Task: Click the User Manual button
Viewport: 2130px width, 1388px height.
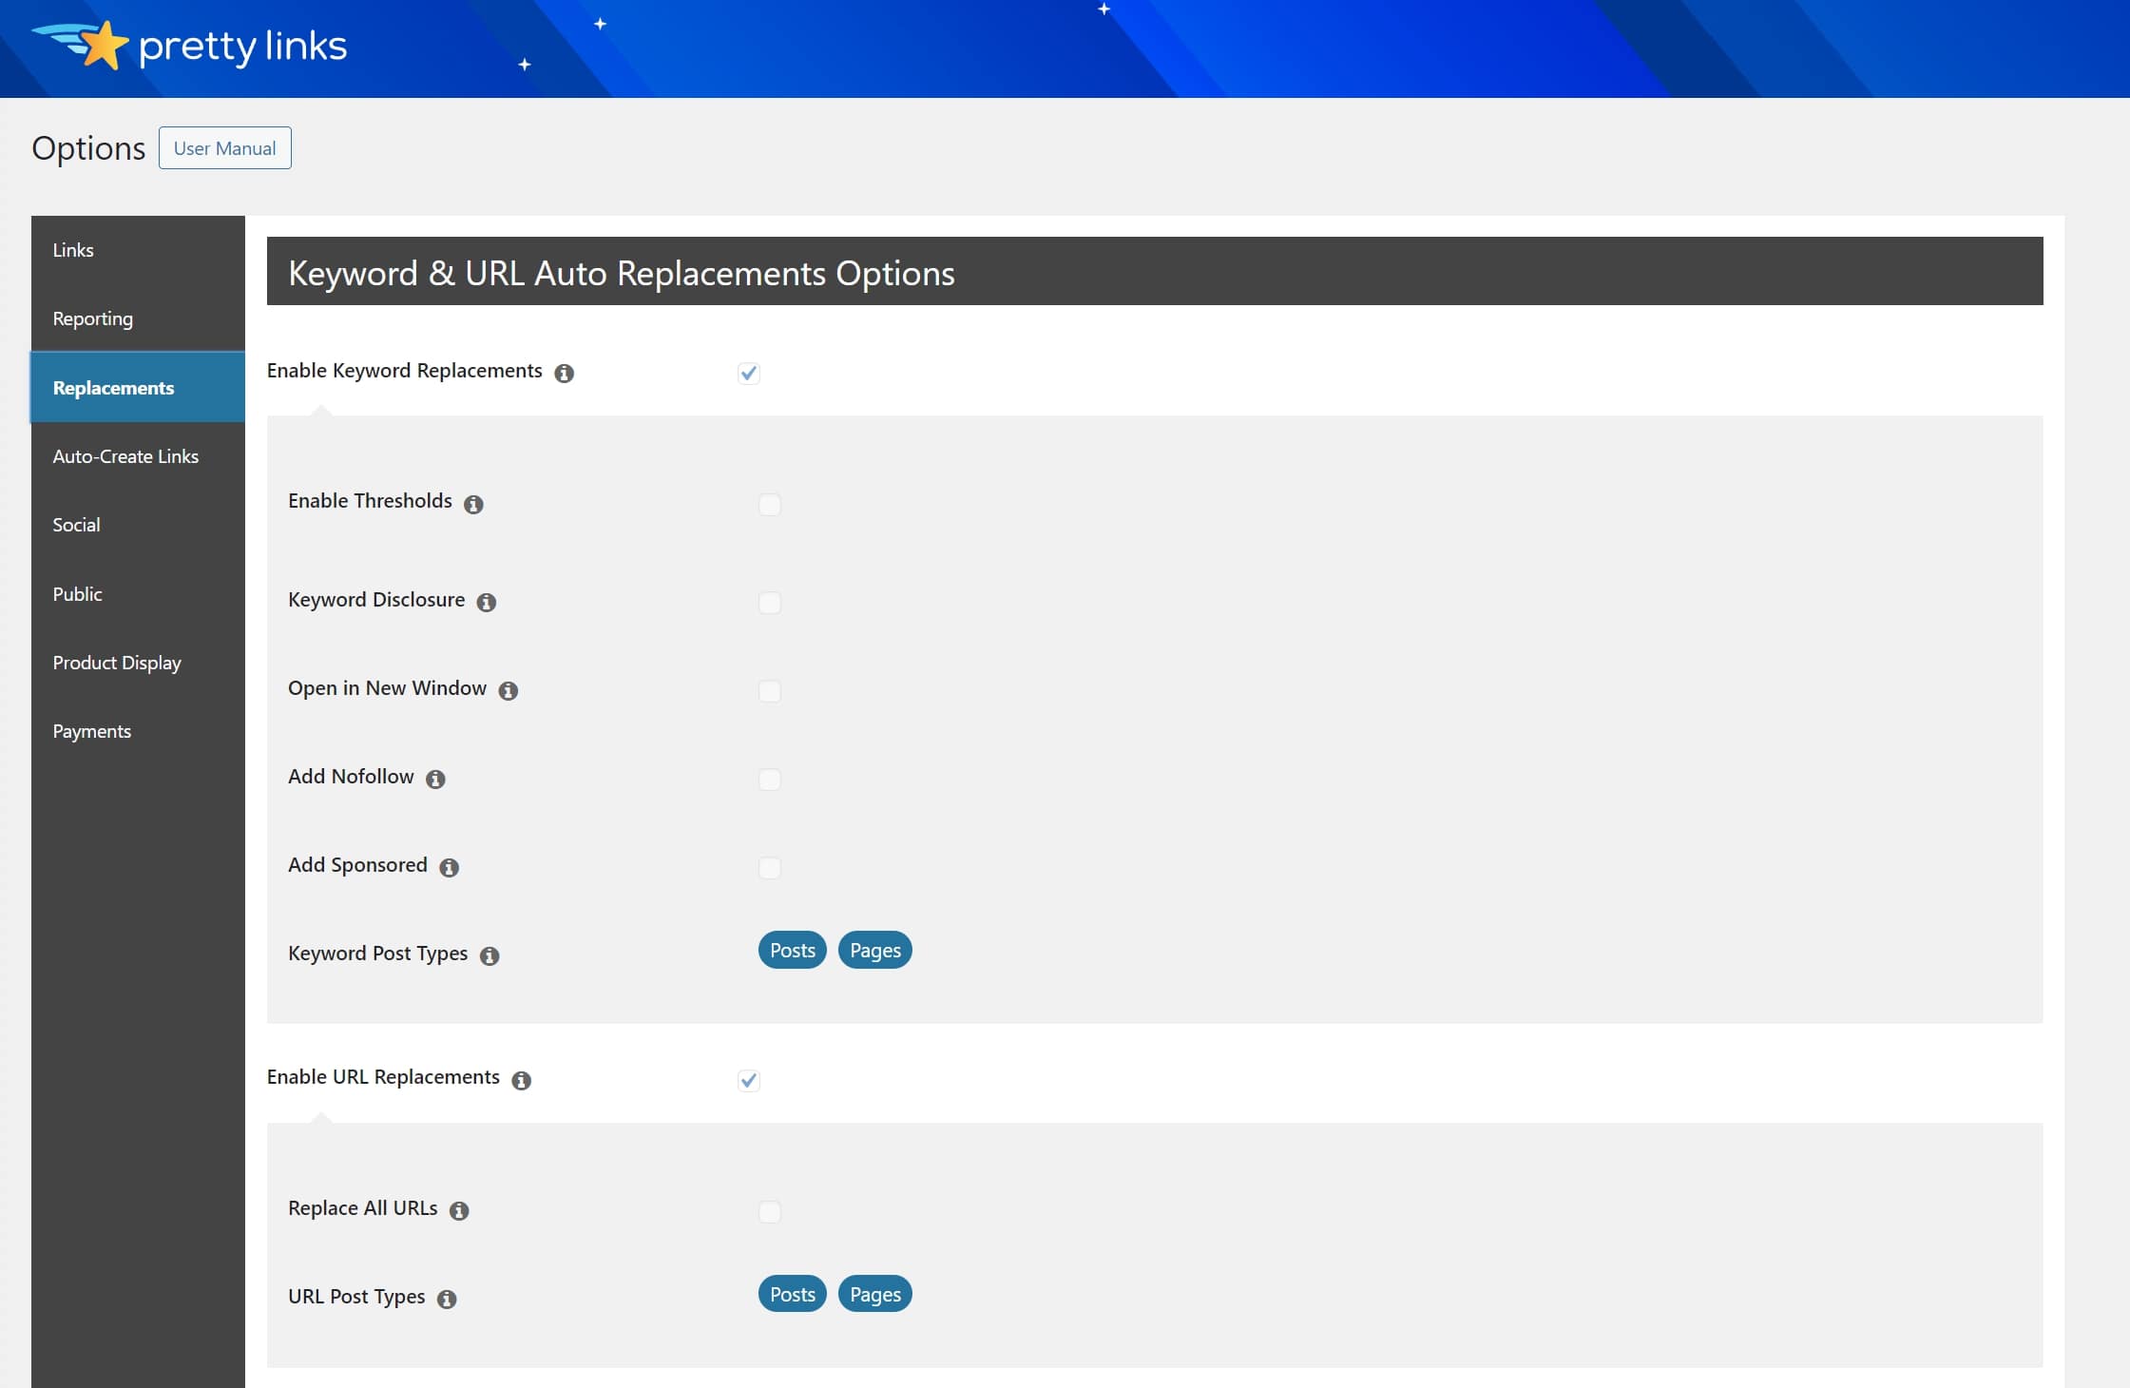Action: click(223, 146)
